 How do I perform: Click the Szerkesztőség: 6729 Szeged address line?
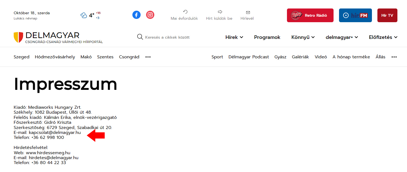63,127
